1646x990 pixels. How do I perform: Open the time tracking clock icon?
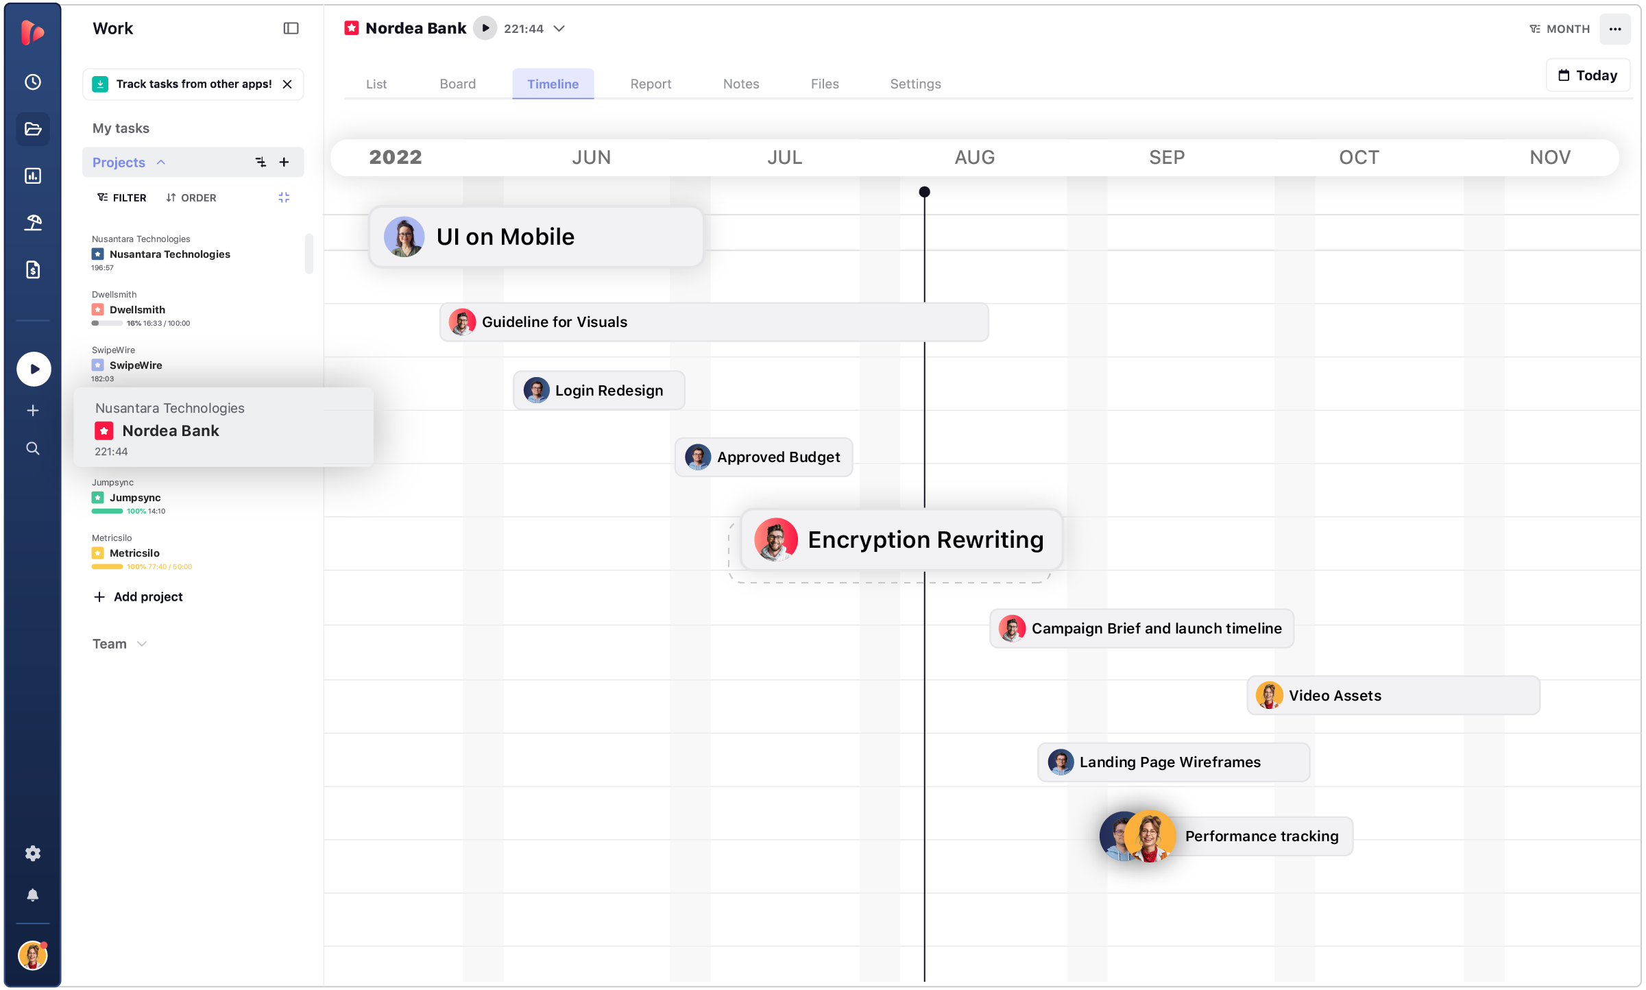32,82
